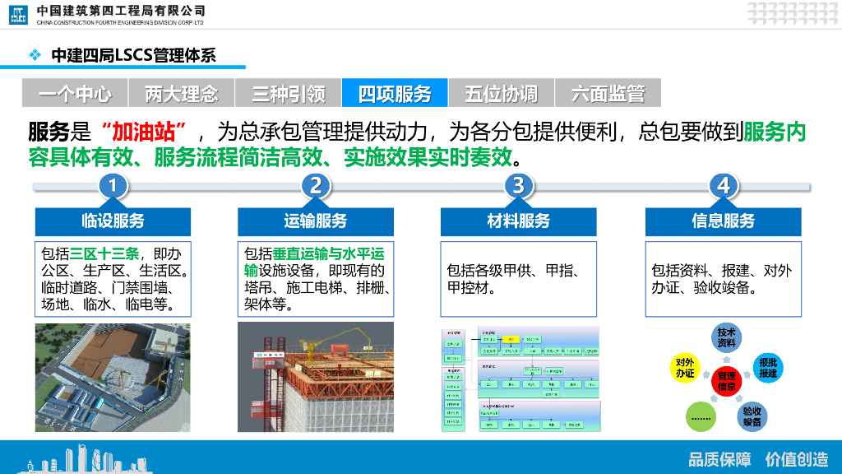Image resolution: width=842 pixels, height=474 pixels.
Task: Click the green 三区十三条 text
Action: click(x=104, y=253)
